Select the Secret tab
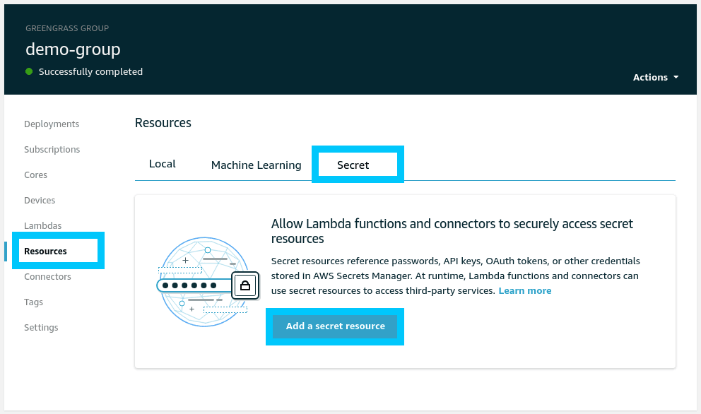The height and width of the screenshot is (414, 701). click(x=353, y=165)
